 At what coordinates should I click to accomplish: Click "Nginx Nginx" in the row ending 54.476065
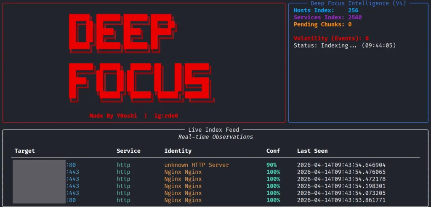coord(183,172)
